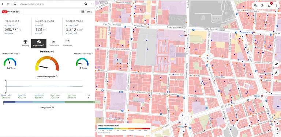
Task: Click the green antigüedad bar segment
Action: [x=79, y=102]
